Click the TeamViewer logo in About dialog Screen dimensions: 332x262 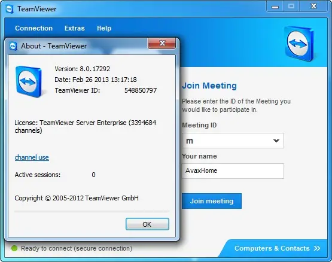[29, 82]
